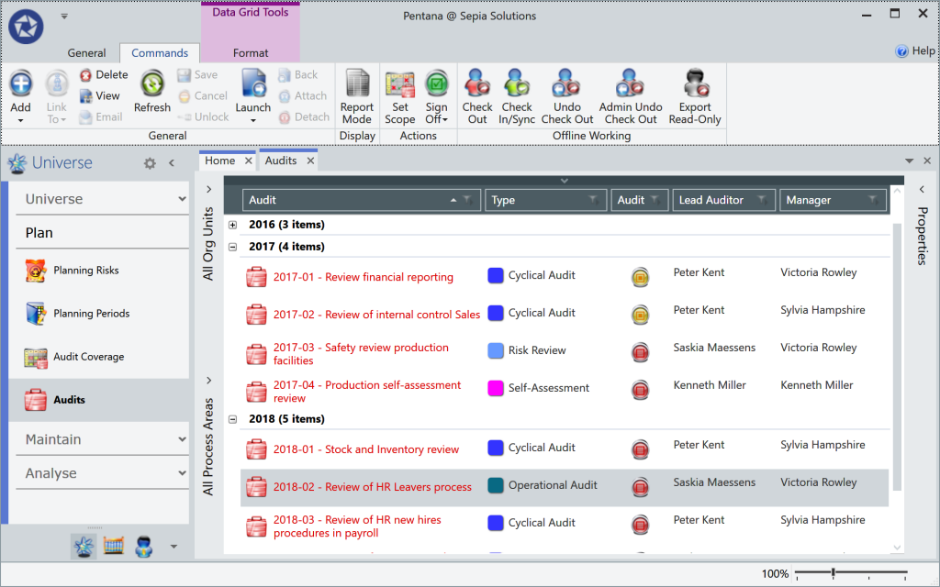Click the Check Out icon

click(x=477, y=85)
